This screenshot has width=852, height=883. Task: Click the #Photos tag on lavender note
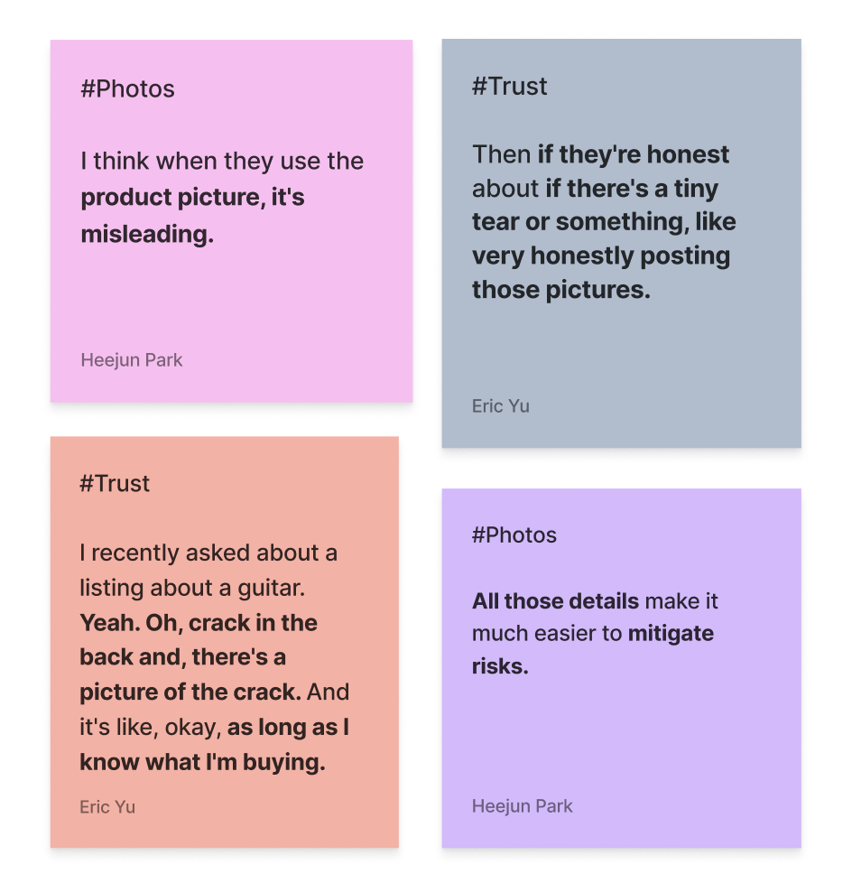point(514,535)
